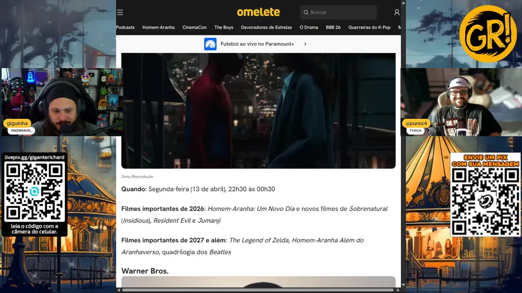Open the Homem-Aranha nav item
Viewport: 522px width, 293px height.
158,27
